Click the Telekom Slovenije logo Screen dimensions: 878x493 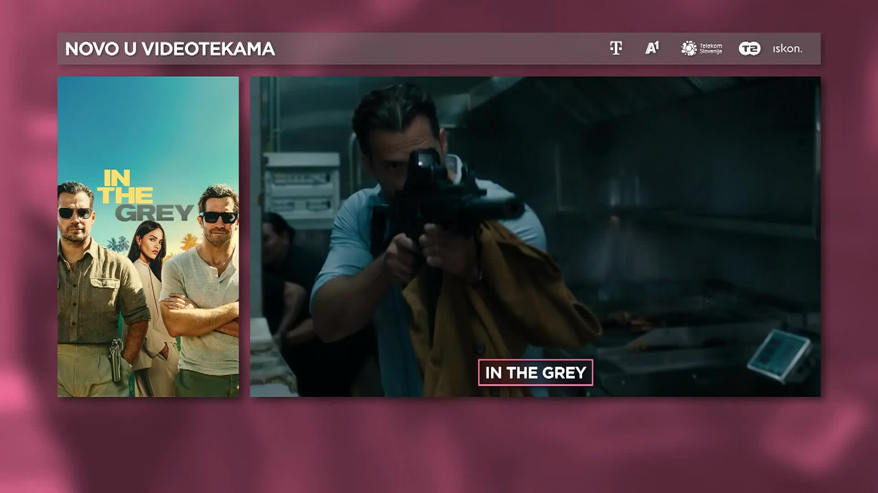[x=701, y=48]
